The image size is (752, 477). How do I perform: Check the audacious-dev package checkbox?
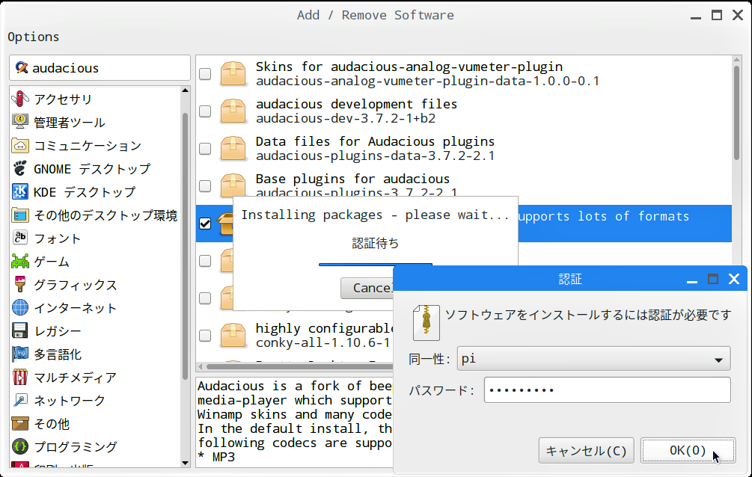205,111
